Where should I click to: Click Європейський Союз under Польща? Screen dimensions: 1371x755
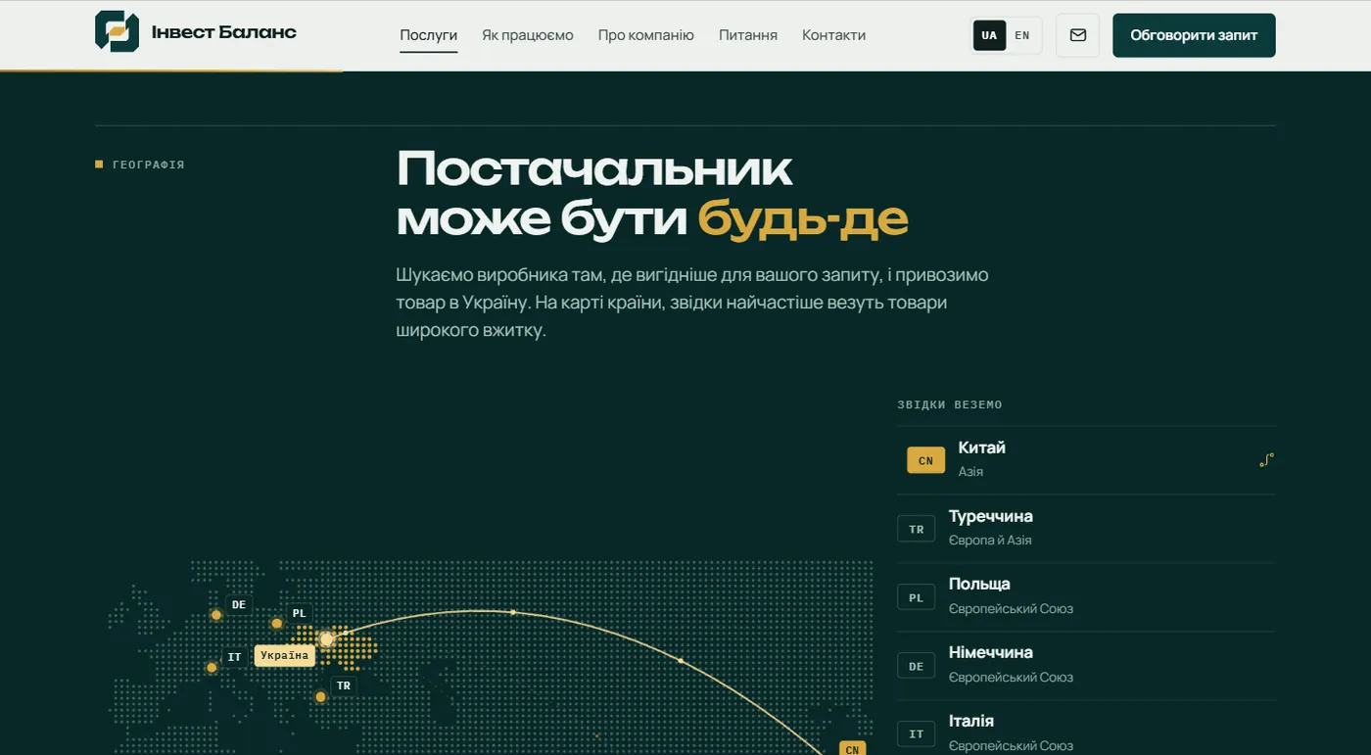coord(1011,609)
